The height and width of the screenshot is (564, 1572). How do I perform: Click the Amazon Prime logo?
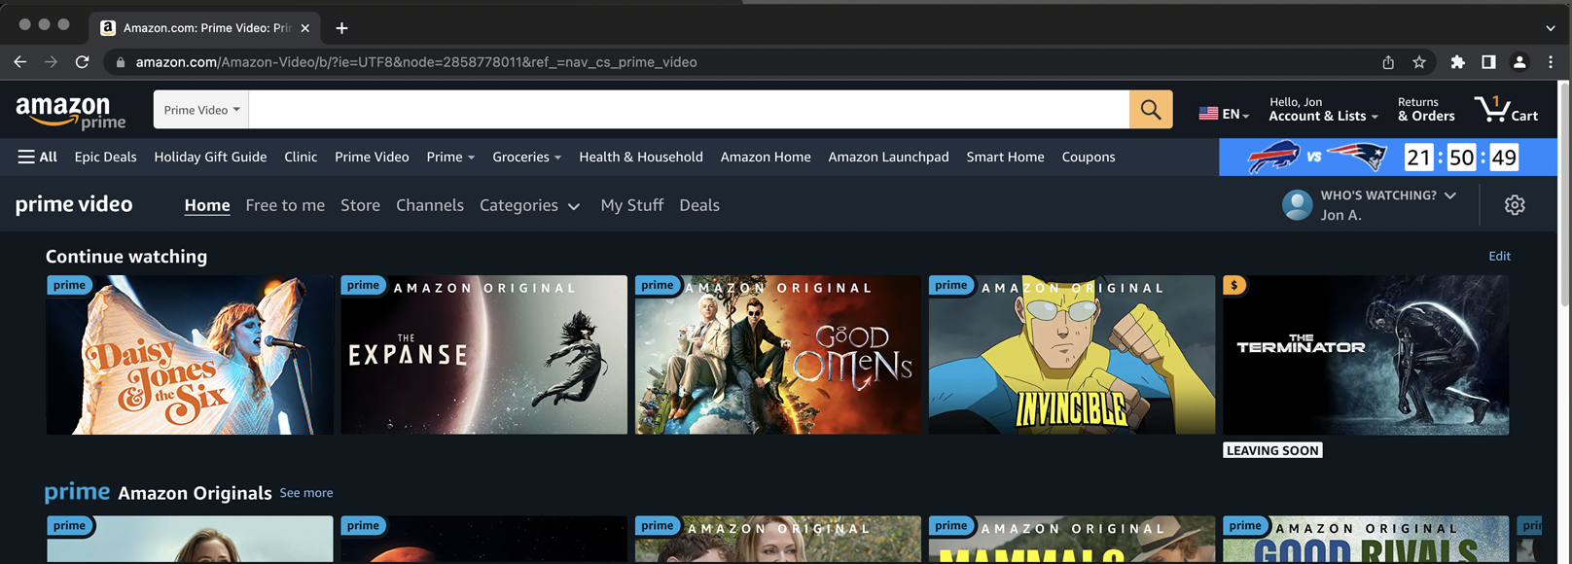[x=70, y=111]
